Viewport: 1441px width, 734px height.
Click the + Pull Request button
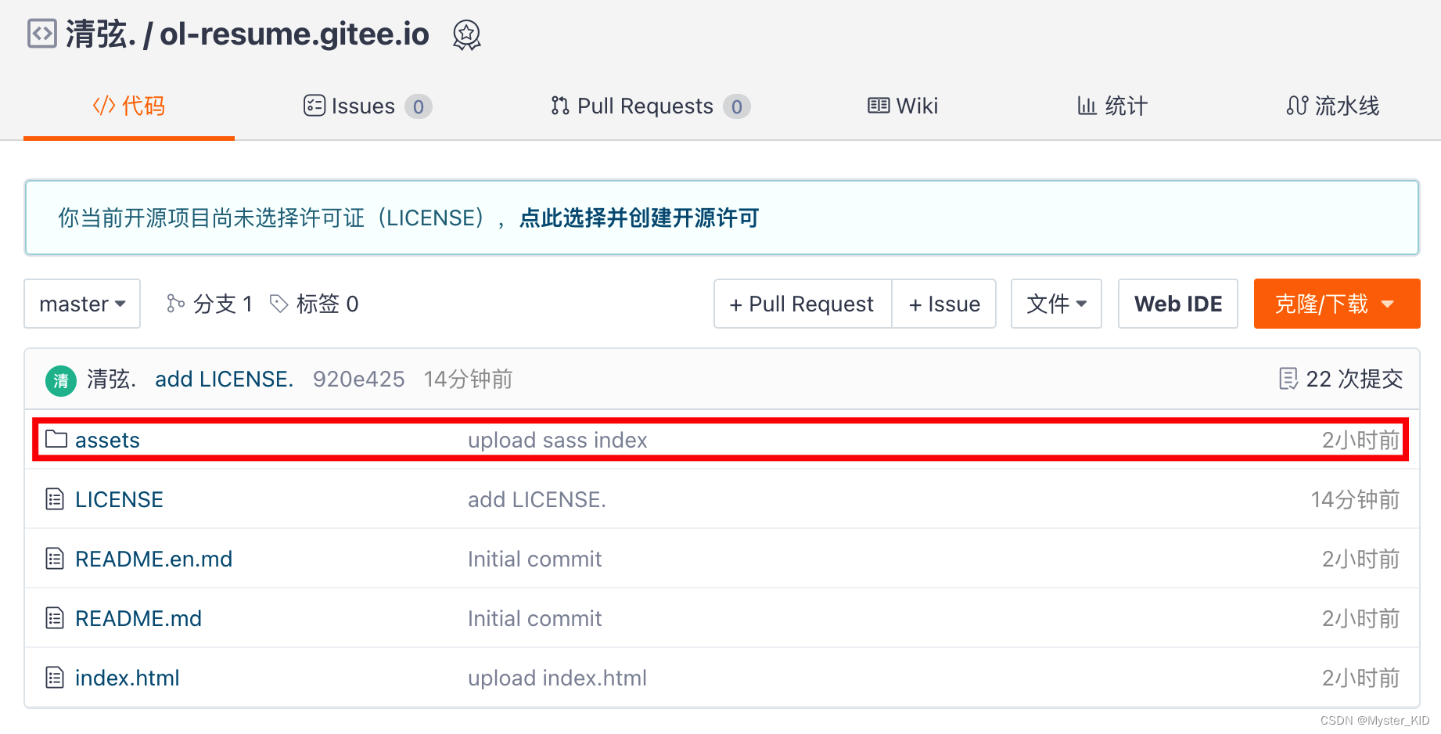tap(803, 304)
